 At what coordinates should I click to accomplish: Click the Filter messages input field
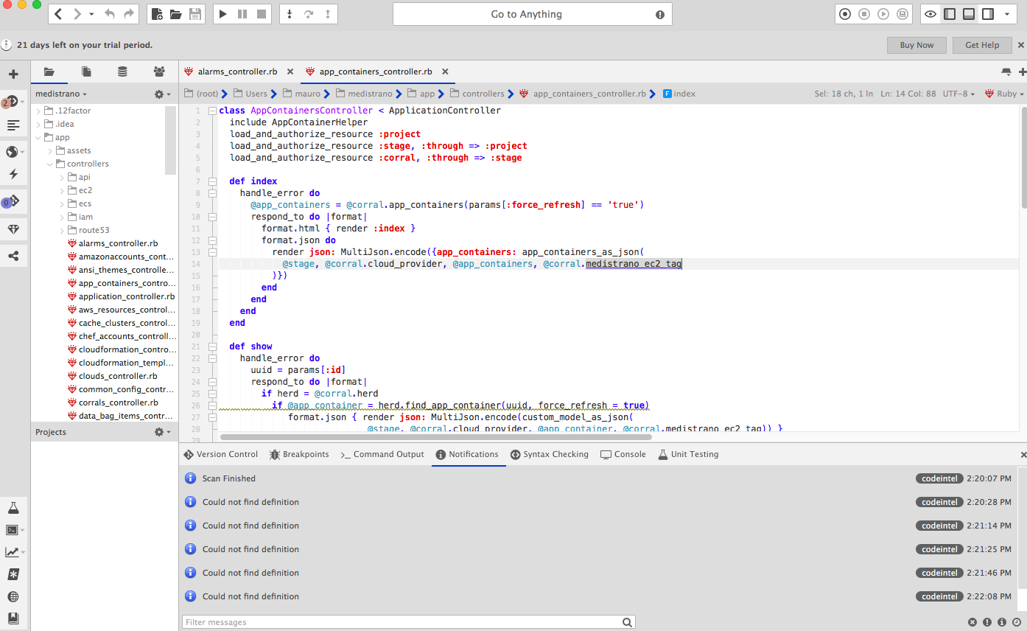[x=405, y=621]
